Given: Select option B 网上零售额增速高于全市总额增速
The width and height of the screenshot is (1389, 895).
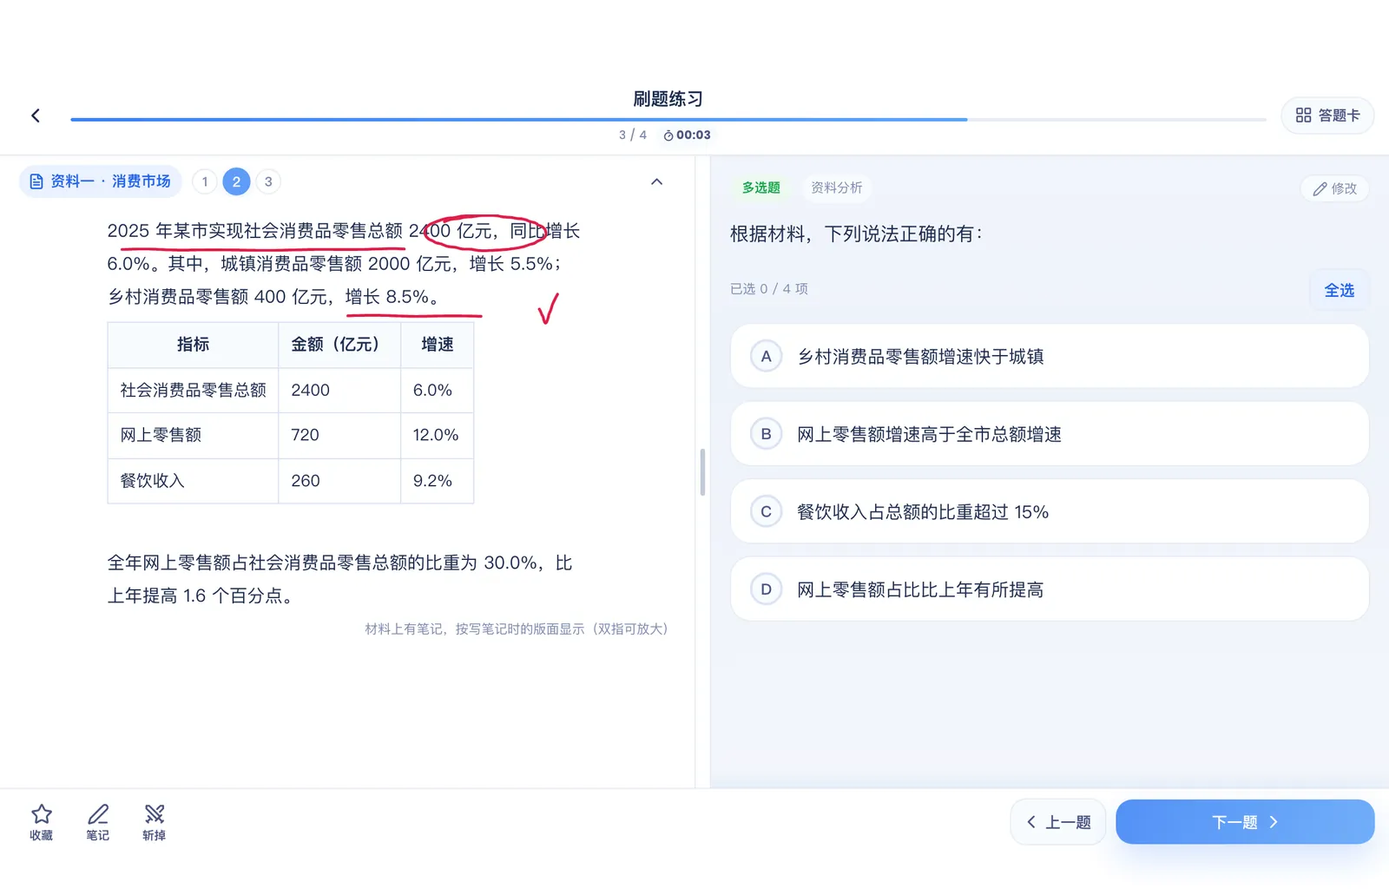Looking at the screenshot, I should 1050,434.
